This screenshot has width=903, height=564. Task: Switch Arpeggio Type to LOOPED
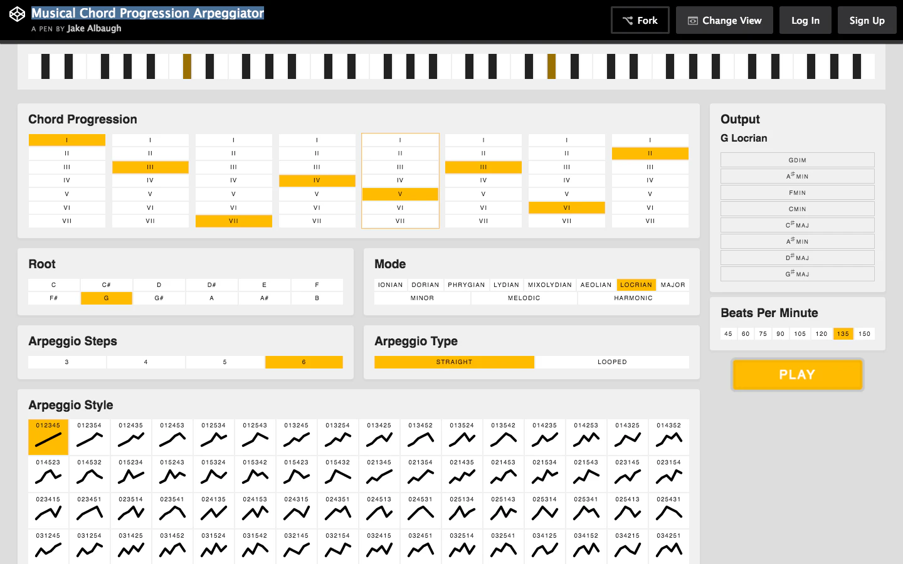[x=612, y=362]
